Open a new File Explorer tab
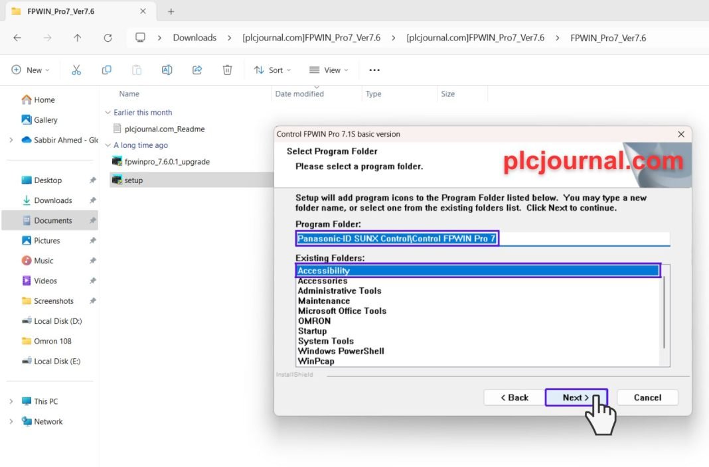This screenshot has width=709, height=467. [x=171, y=11]
